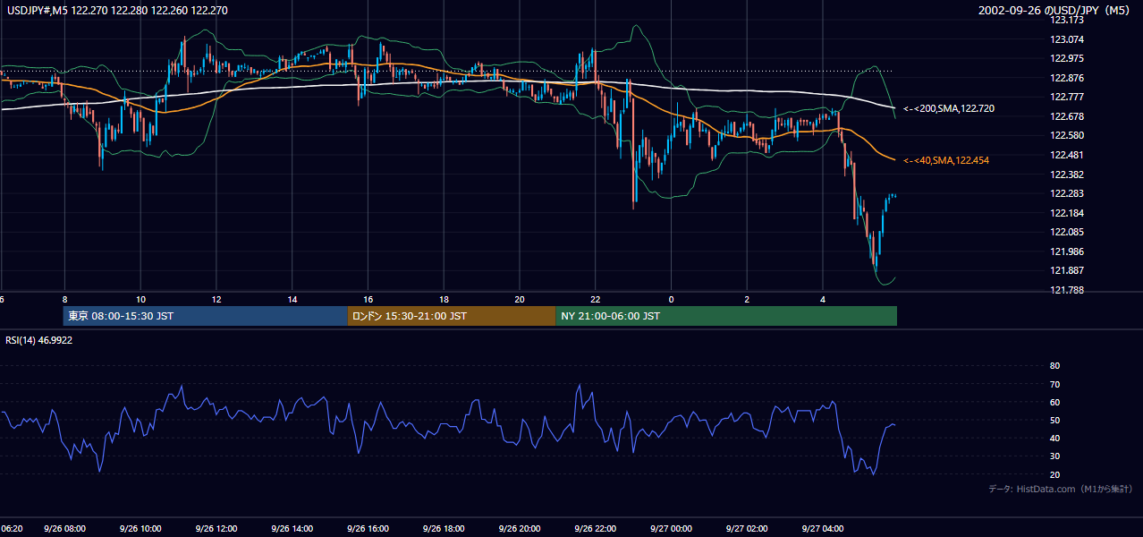
Task: Click price axis value 123.074
Action: 1067,39
